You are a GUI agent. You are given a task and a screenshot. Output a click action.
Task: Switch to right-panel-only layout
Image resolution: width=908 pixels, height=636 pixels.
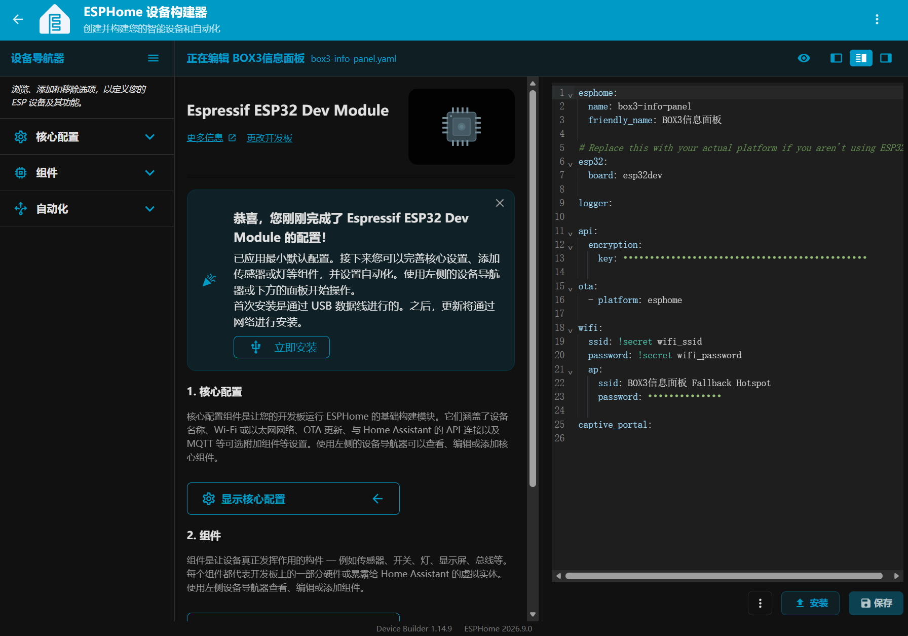pos(886,58)
